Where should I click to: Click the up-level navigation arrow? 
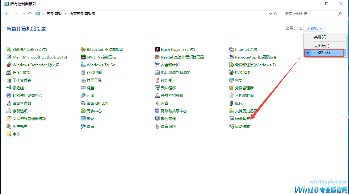click(x=30, y=14)
